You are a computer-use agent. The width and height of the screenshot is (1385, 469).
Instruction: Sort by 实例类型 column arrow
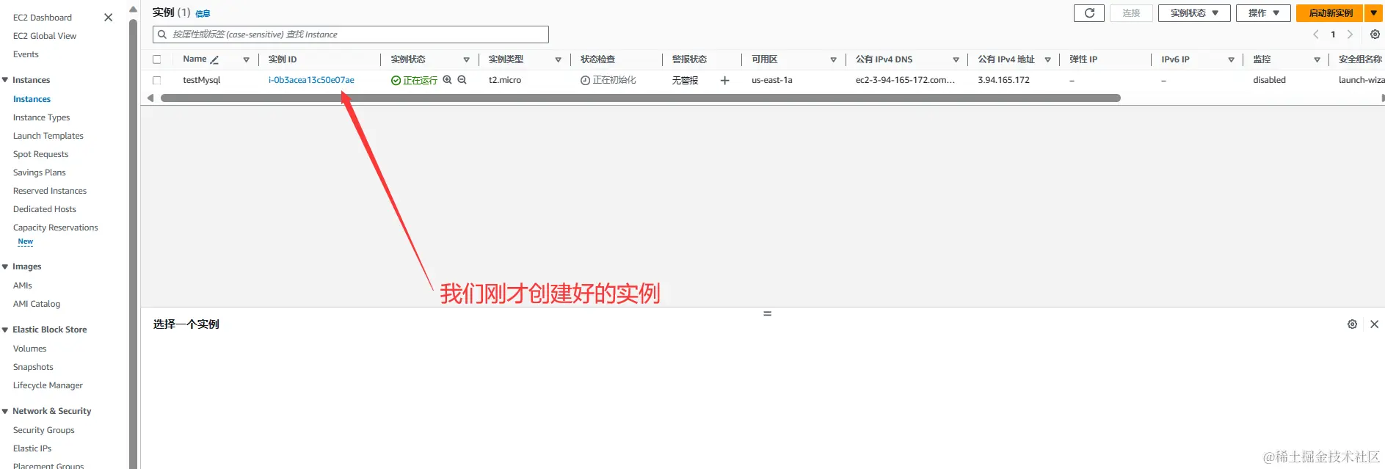pos(558,59)
